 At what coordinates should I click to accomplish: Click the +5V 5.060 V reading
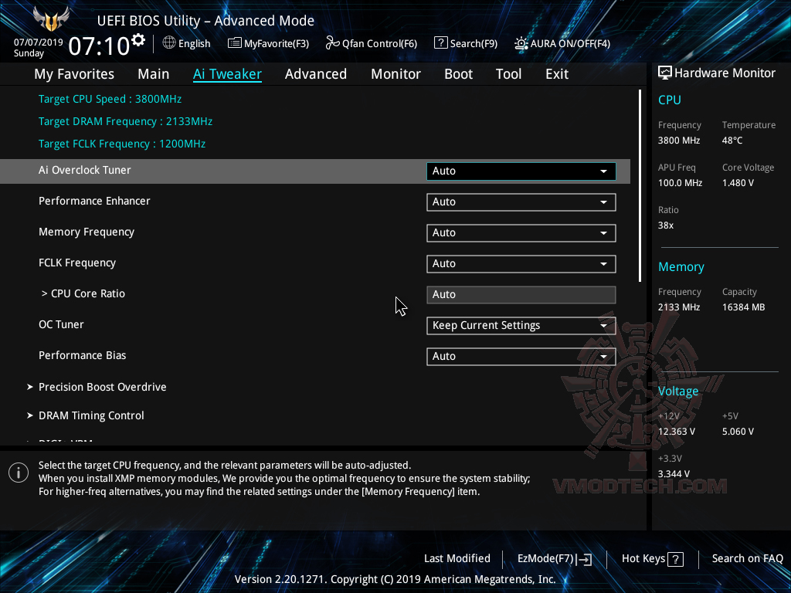738,432
